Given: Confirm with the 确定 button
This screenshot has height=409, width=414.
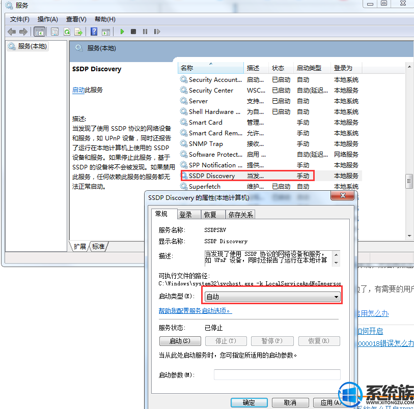Looking at the screenshot, I should [249, 403].
